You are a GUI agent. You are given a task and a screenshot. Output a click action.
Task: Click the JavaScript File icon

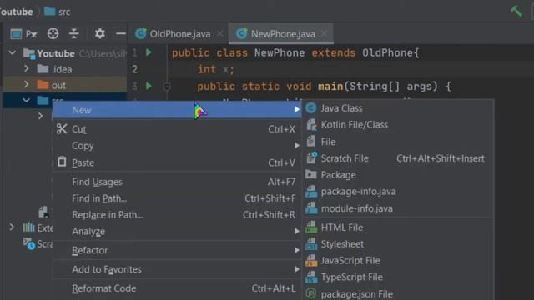pos(311,260)
